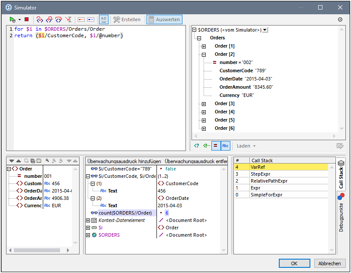351x273 pixels.
Task: Toggle processing instructions '<?' display
Action: coord(197,146)
